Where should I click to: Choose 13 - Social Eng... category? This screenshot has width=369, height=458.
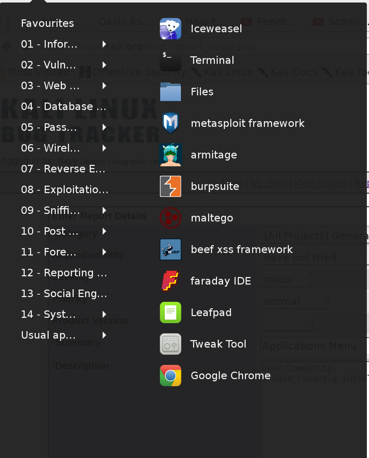point(64,294)
